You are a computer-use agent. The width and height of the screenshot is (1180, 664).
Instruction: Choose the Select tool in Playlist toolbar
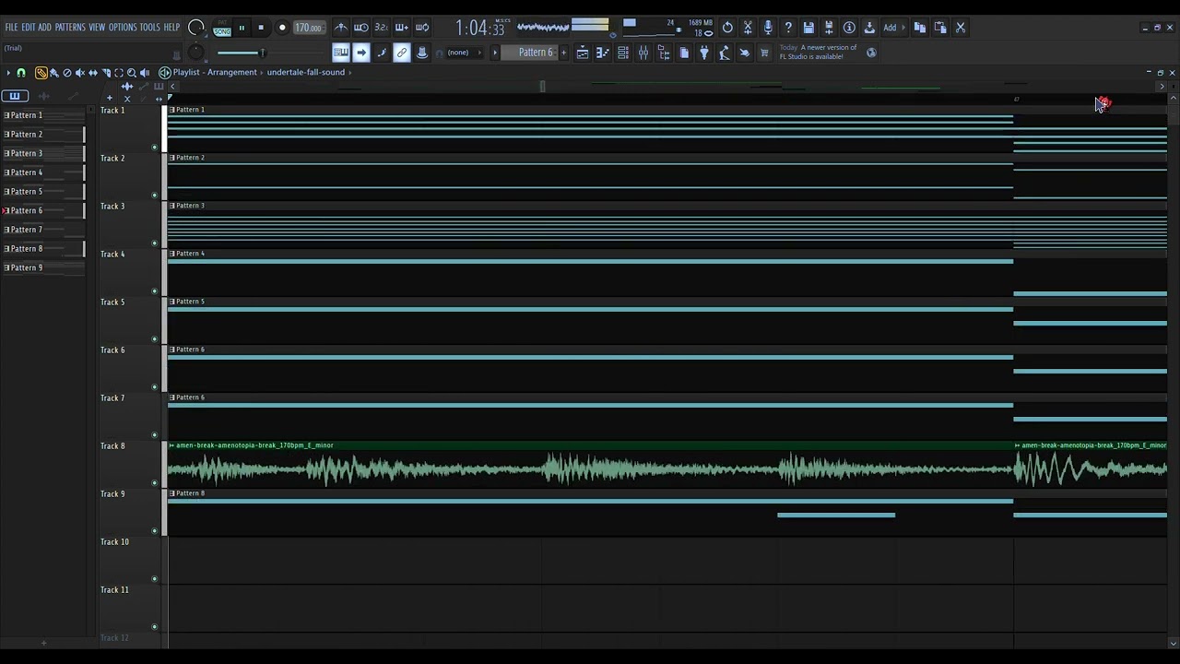click(118, 73)
